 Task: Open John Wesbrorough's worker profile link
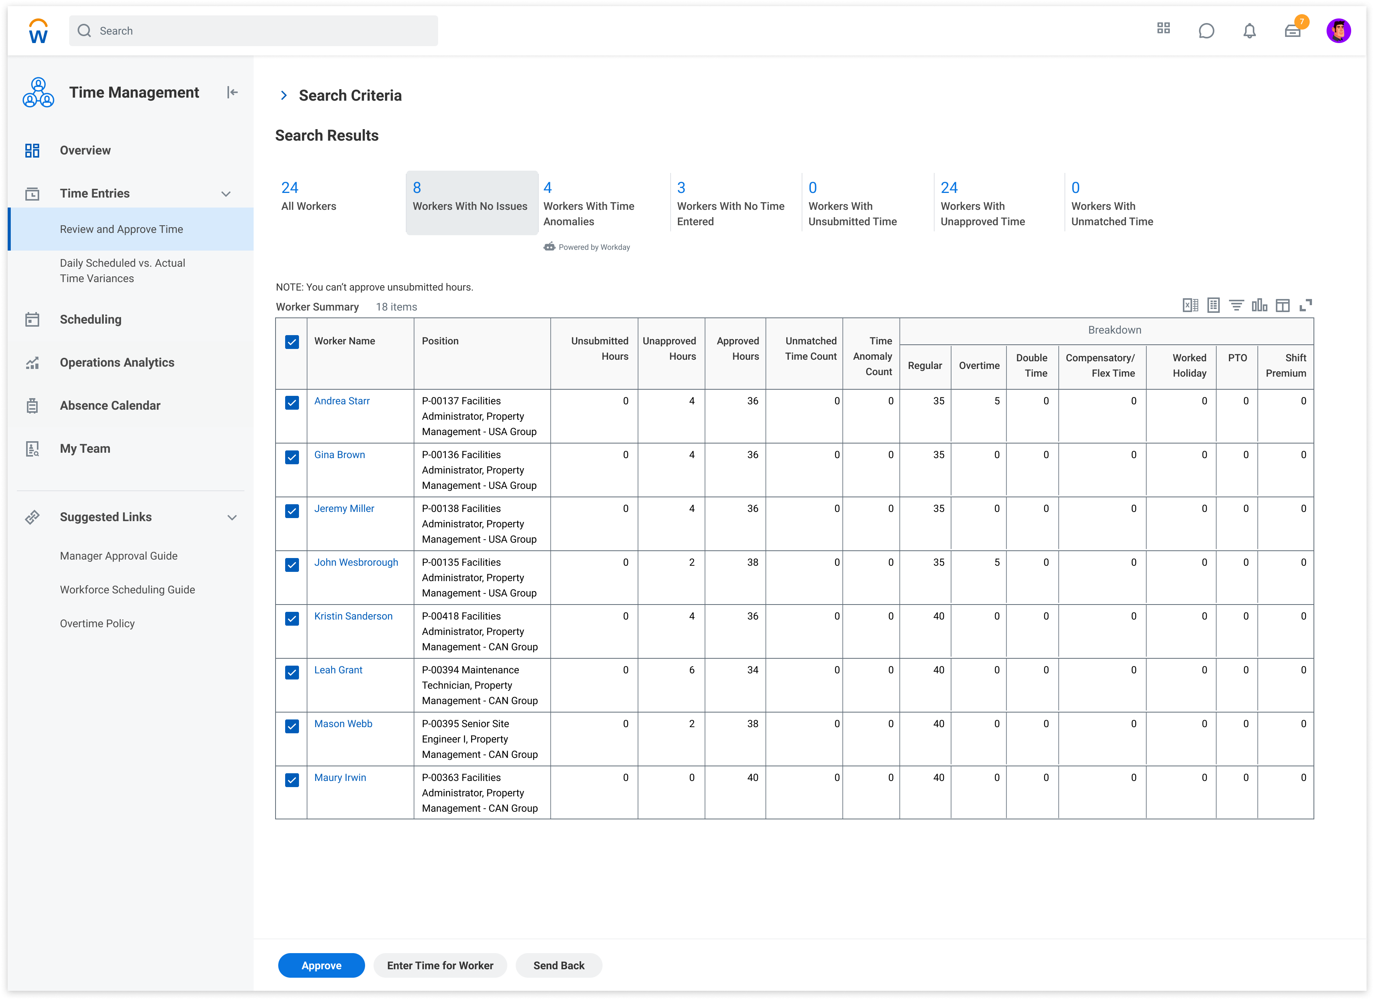click(356, 562)
